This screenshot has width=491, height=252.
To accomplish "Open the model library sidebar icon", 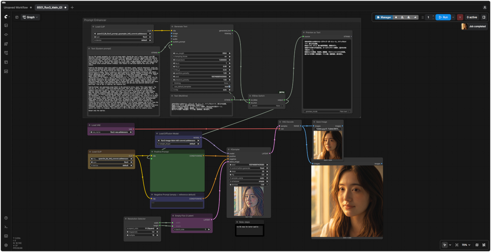I will coord(6,44).
